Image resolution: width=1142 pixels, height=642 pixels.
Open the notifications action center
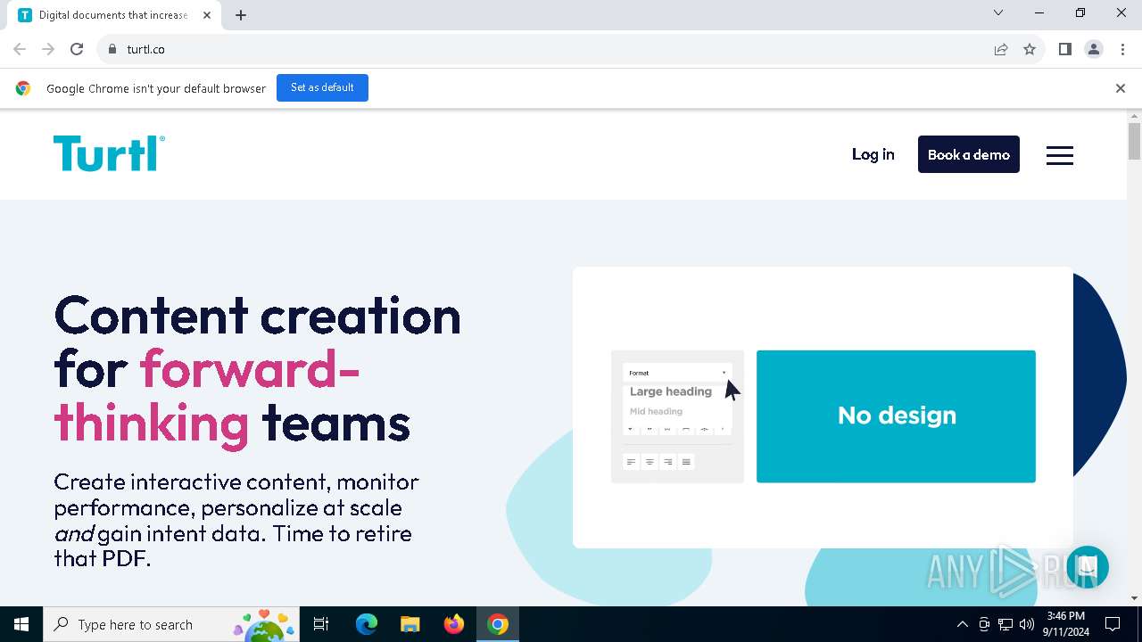click(1113, 624)
